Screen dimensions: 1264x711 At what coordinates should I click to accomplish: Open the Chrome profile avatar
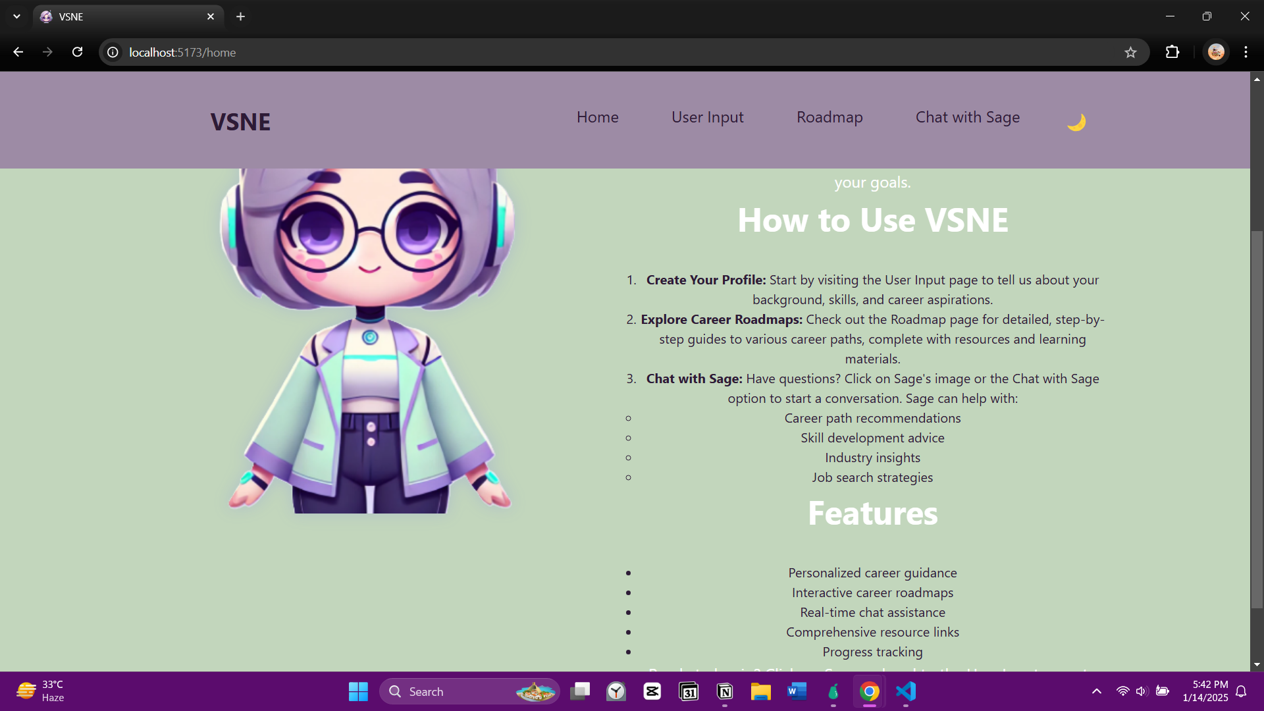click(x=1216, y=52)
